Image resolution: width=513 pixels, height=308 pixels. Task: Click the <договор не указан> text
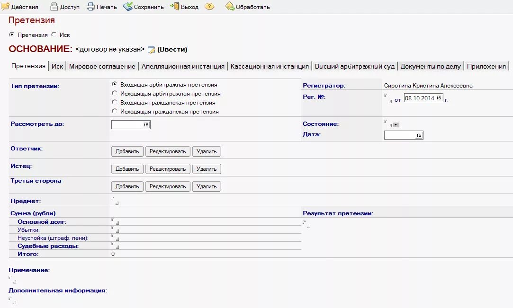pos(110,49)
